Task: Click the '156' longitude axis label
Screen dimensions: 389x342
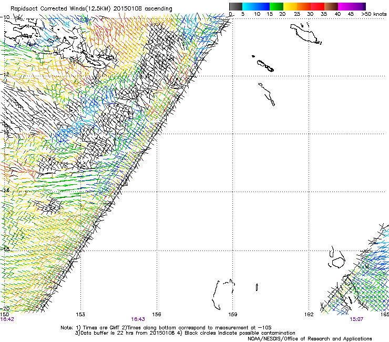Action: pyautogui.click(x=157, y=315)
